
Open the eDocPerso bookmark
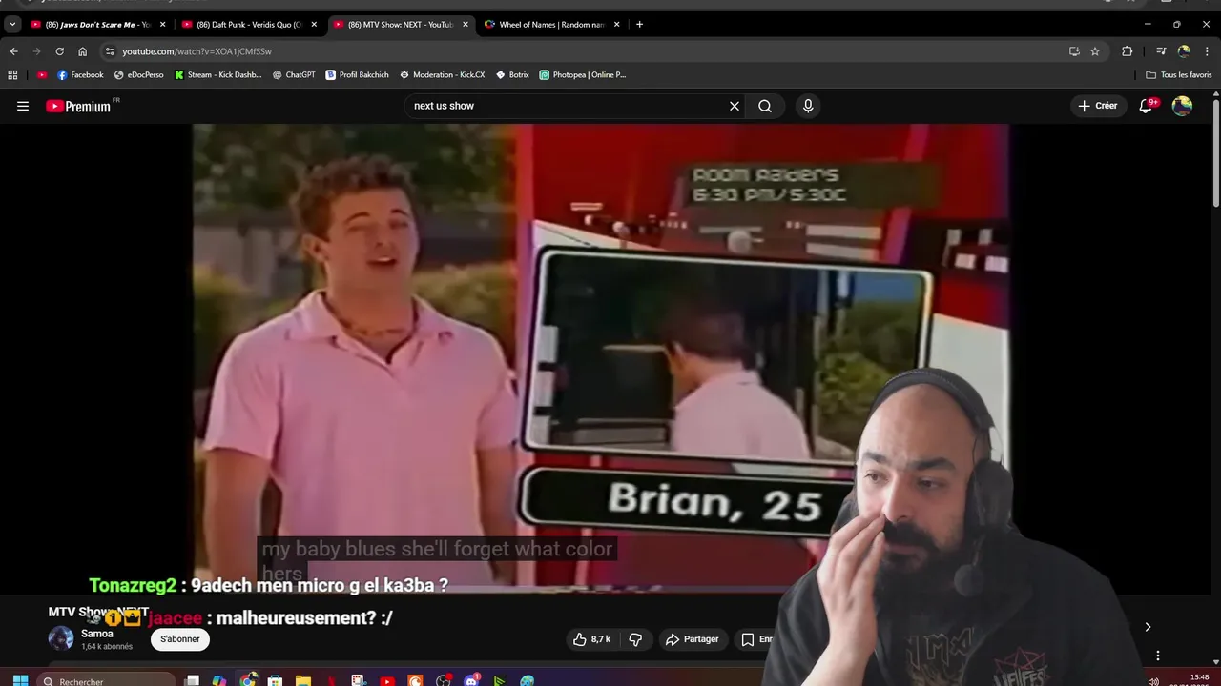[139, 74]
